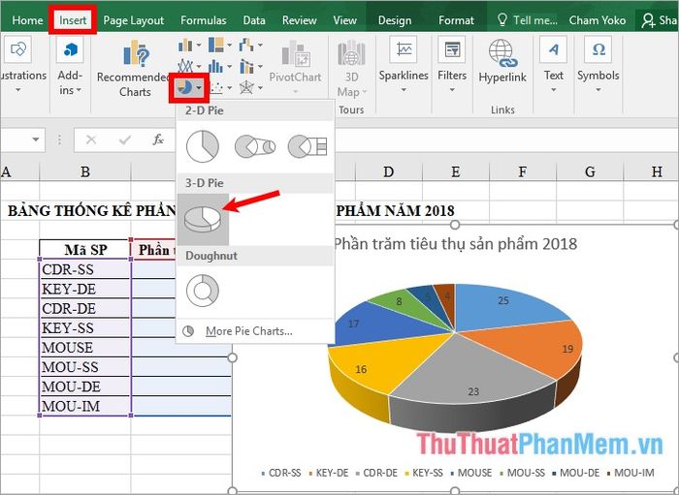This screenshot has width=679, height=495.
Task: Expand the PivotChart dropdown arrow
Action: pyautogui.click(x=296, y=92)
